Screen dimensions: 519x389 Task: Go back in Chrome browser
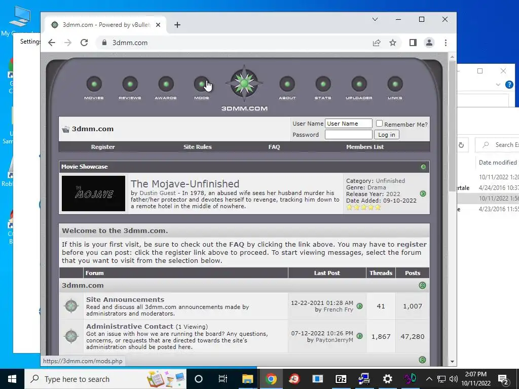[52, 43]
